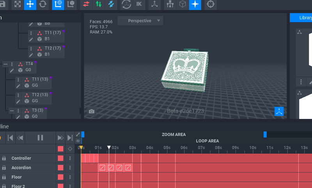This screenshot has height=188, width=312.
Task: Pause the animation playback
Action: click(40, 138)
